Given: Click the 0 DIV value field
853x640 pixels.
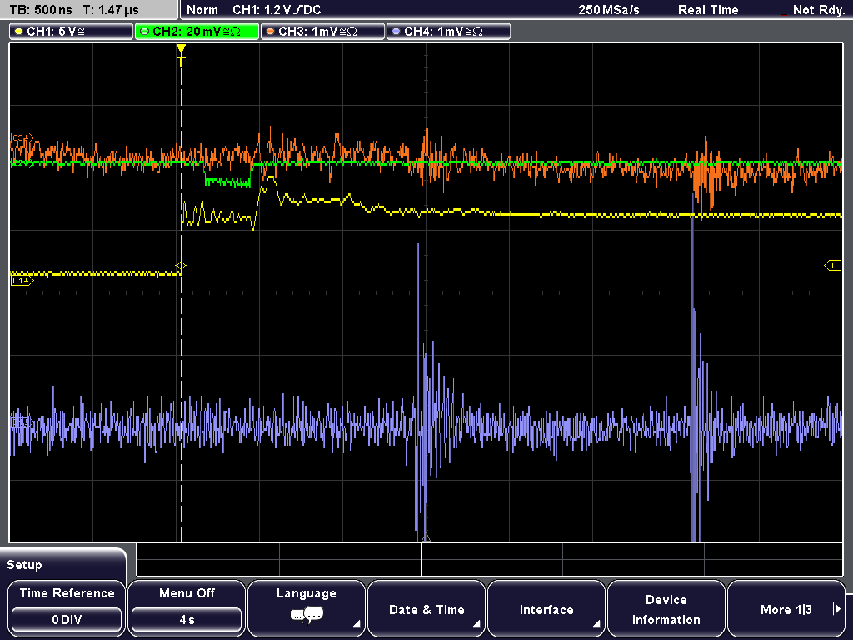Looking at the screenshot, I should coord(67,620).
